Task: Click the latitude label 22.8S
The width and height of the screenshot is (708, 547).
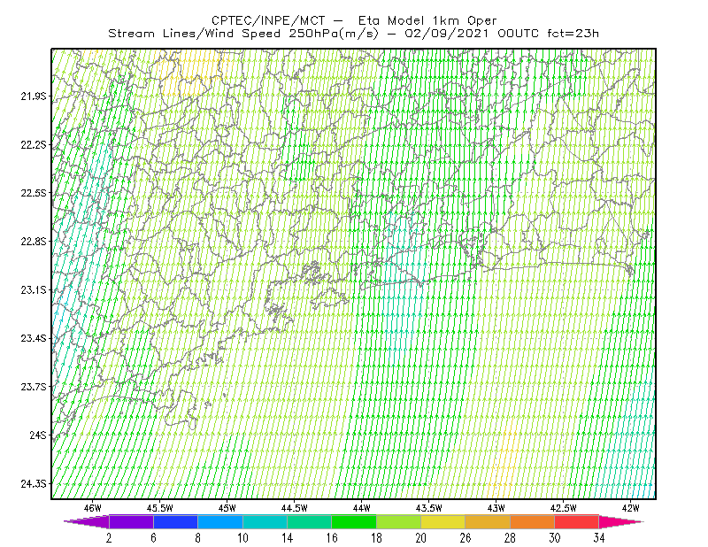Action: [34, 242]
